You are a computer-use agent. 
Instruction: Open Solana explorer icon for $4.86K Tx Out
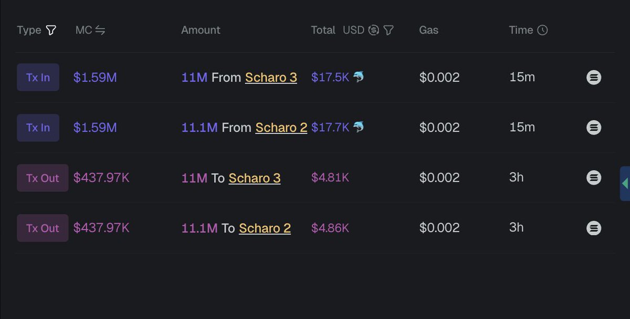click(x=594, y=228)
